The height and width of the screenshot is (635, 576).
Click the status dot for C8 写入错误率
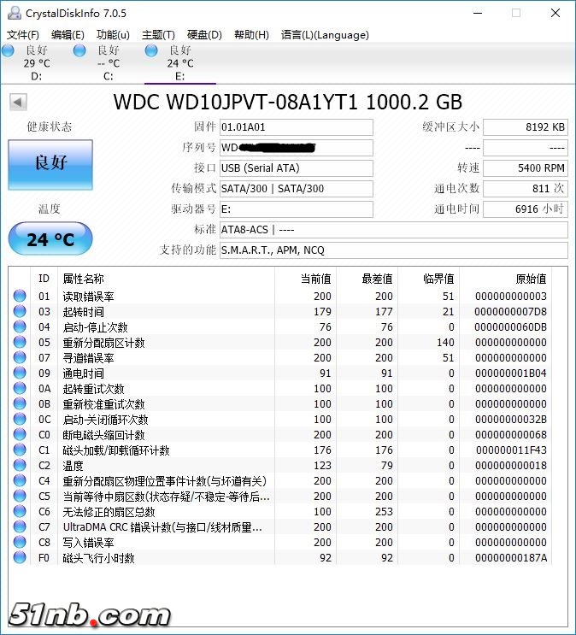(20, 542)
